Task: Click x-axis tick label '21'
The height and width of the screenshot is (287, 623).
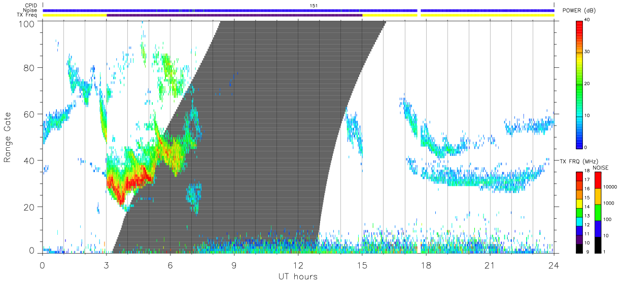Action: (490, 265)
